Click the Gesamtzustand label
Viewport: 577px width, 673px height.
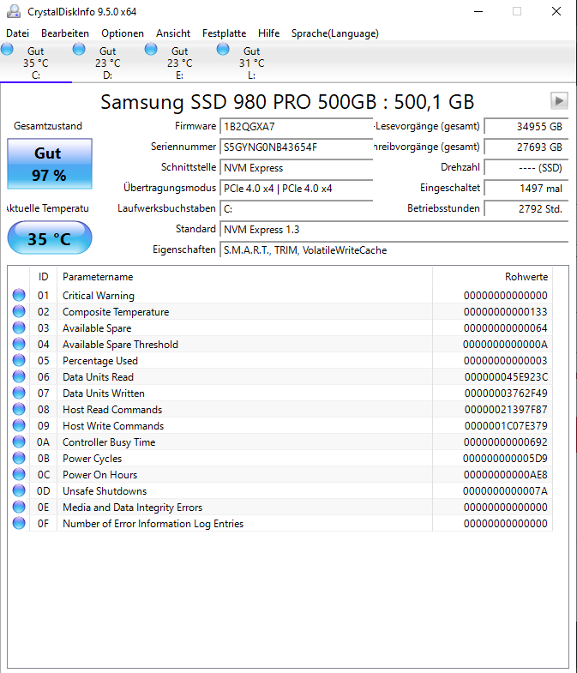point(48,126)
